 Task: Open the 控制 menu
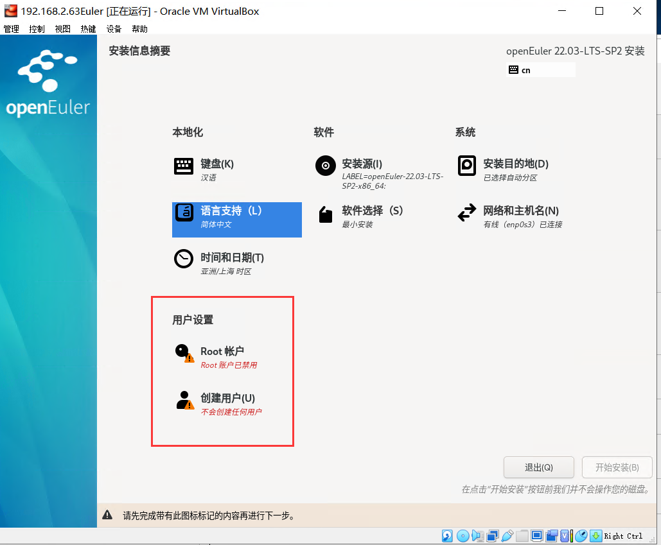point(37,29)
